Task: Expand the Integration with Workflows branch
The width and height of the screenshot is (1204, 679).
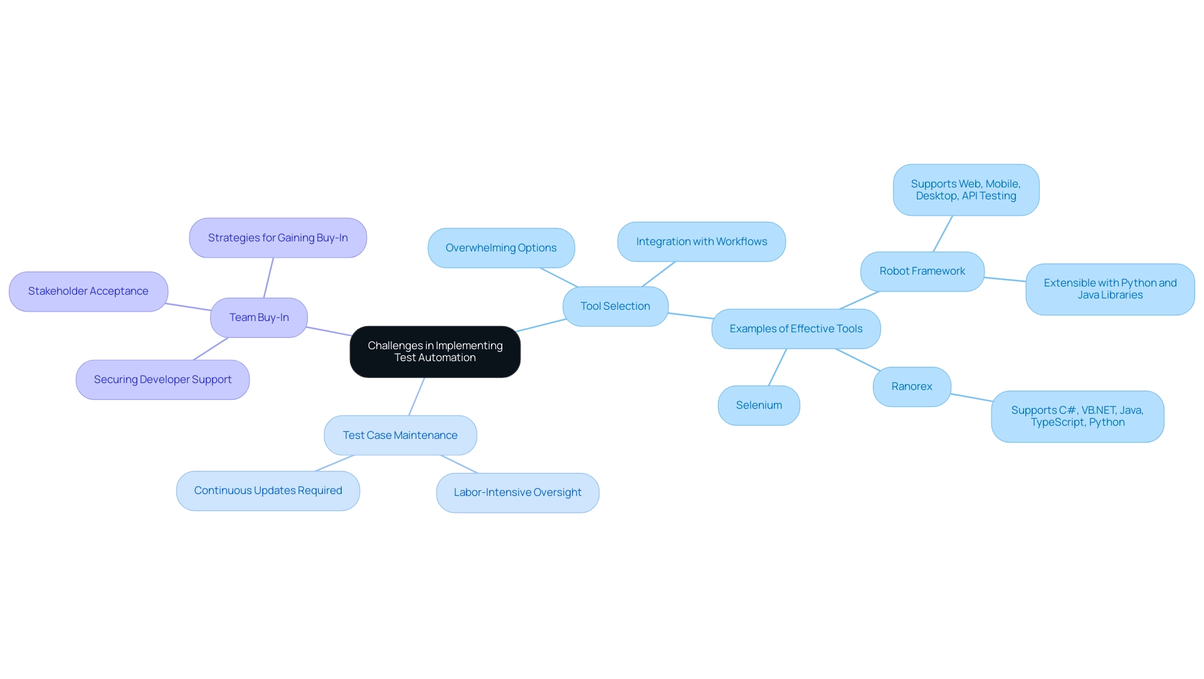Action: coord(702,241)
